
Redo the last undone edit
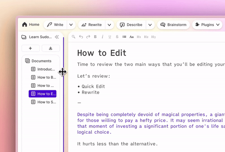pos(88,37)
